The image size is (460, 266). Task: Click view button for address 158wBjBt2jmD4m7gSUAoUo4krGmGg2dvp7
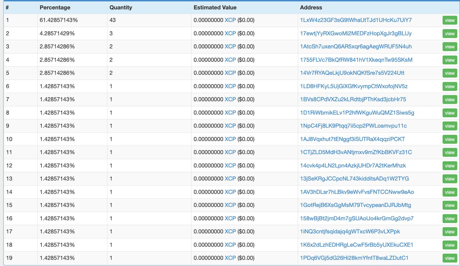click(450, 219)
